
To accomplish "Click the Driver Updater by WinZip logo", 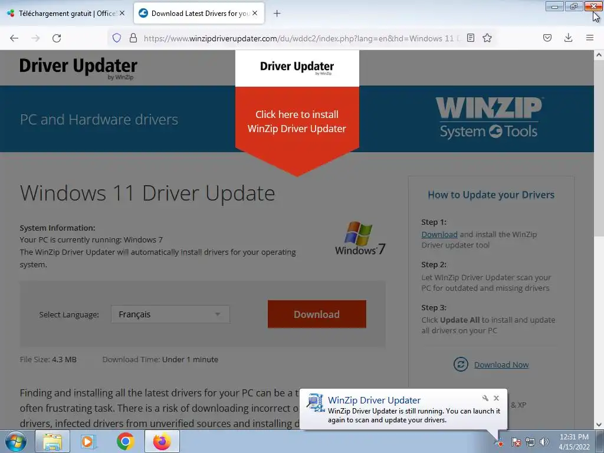I will 78,68.
